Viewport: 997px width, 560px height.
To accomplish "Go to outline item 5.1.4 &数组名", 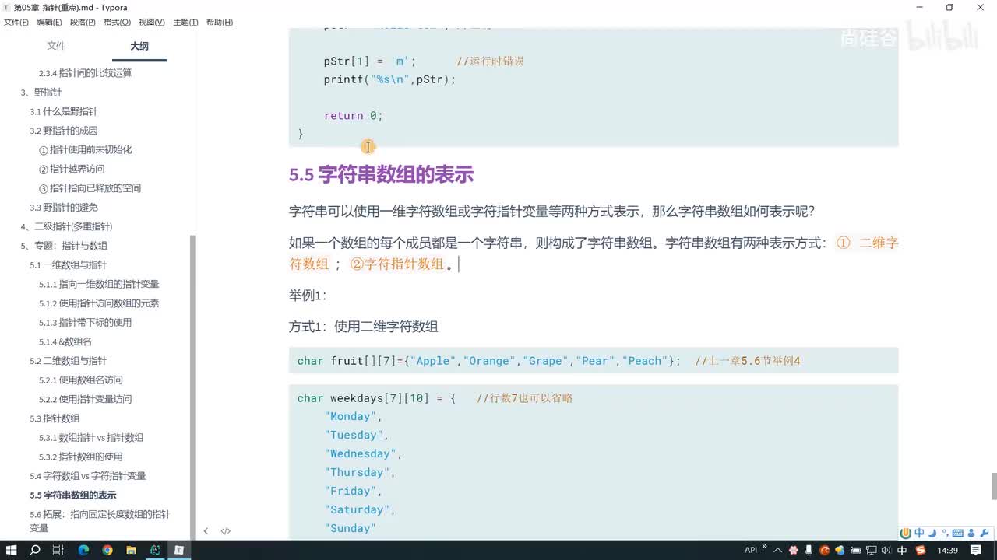I will tap(65, 341).
